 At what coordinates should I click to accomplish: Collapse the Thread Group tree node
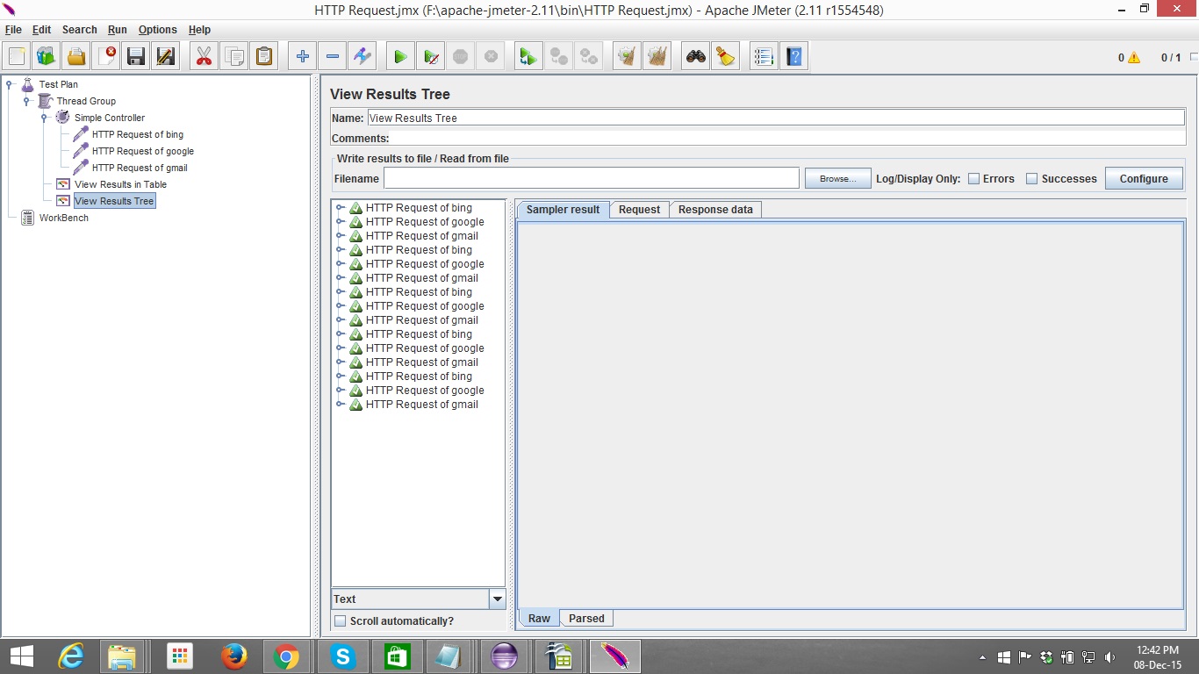pos(27,101)
